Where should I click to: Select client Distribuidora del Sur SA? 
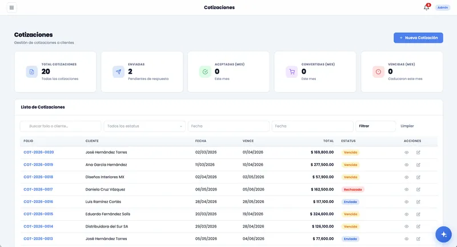coord(107,226)
